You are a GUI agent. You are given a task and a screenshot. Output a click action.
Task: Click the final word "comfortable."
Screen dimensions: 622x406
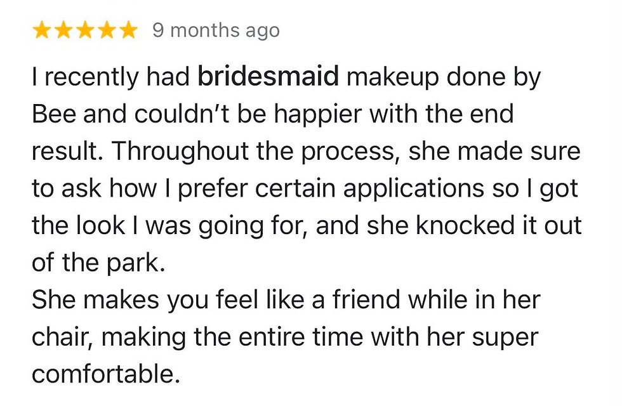pyautogui.click(x=106, y=374)
